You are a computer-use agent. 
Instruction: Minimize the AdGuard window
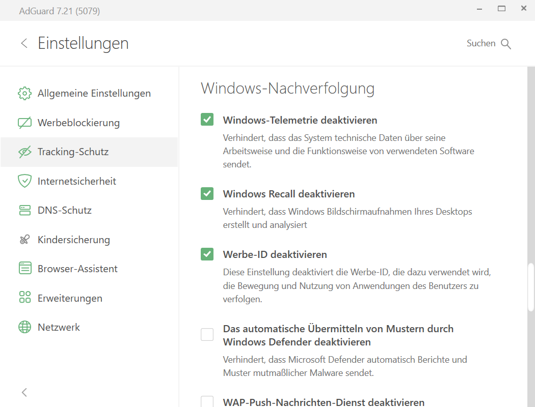(479, 9)
